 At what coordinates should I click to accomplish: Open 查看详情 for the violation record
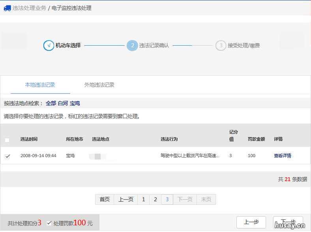point(282,156)
